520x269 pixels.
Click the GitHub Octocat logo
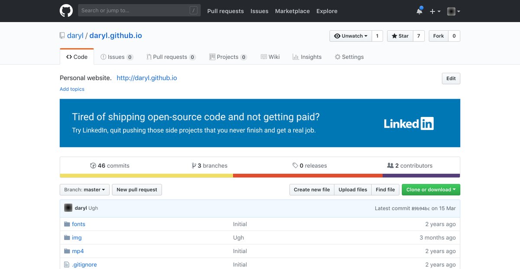66,11
